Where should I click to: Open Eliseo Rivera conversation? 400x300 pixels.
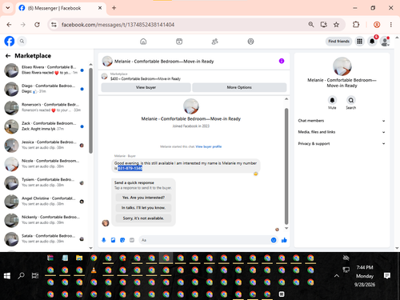45,70
